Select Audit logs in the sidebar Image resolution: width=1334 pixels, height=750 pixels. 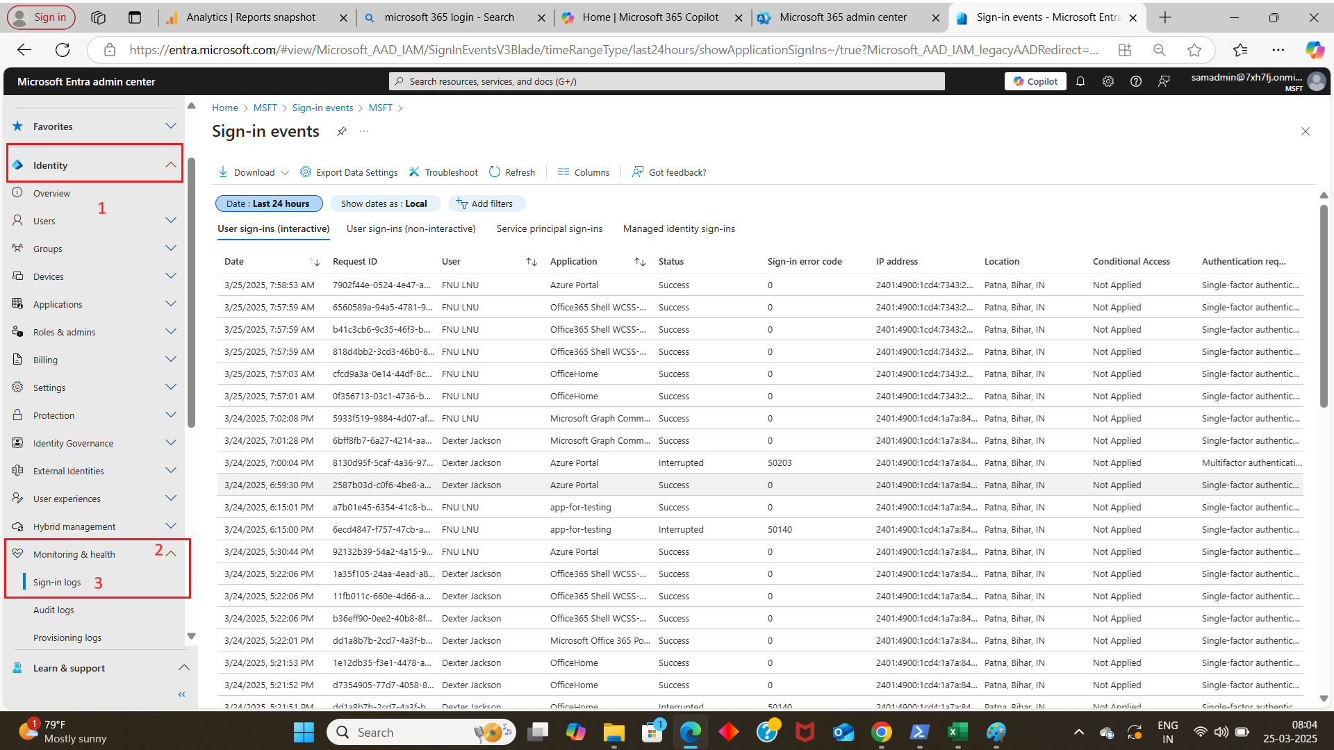tap(53, 610)
